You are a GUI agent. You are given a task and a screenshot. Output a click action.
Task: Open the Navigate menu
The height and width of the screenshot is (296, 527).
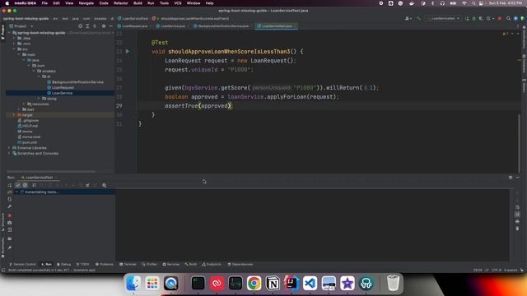pos(86,3)
